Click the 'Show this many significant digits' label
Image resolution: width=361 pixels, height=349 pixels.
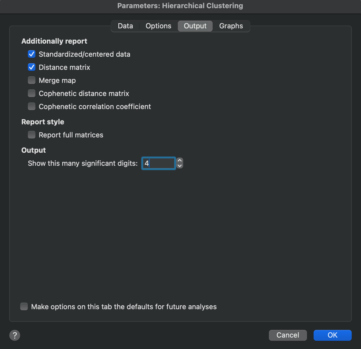click(83, 163)
